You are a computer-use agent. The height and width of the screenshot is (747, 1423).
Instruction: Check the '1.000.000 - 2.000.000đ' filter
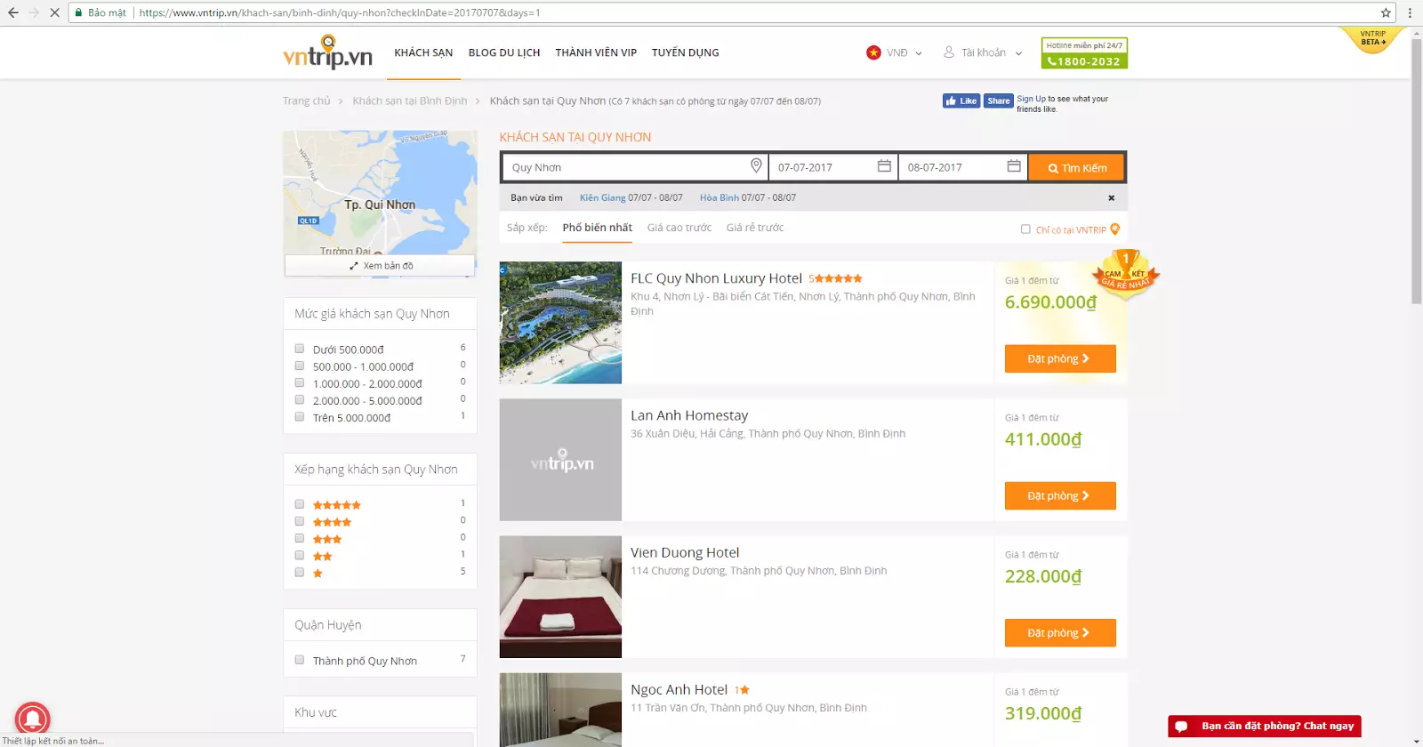coord(300,382)
